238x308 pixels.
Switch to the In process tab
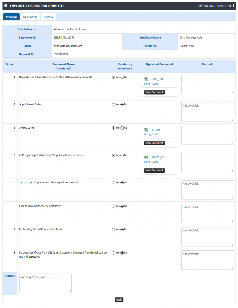[x=30, y=17]
